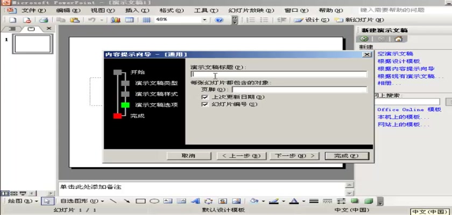Toggle the slide number checkbox
Image resolution: width=452 pixels, height=215 pixels.
205,104
